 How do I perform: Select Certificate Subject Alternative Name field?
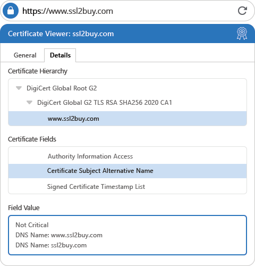pos(127,171)
